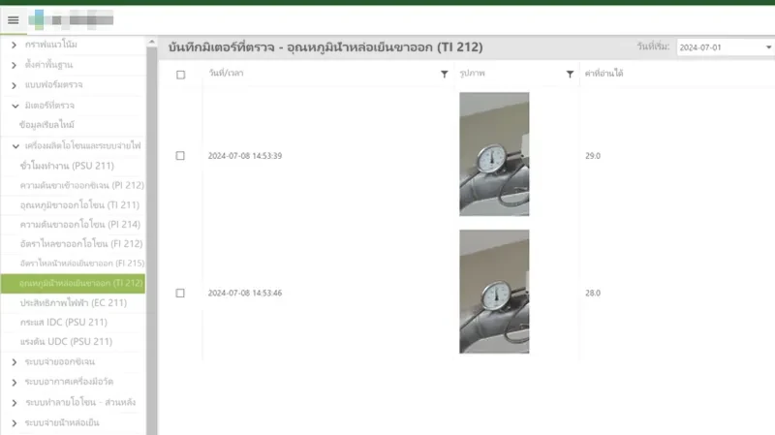775x435 pixels.
Task: Toggle the select-all checkbox in table header
Action: (180, 75)
